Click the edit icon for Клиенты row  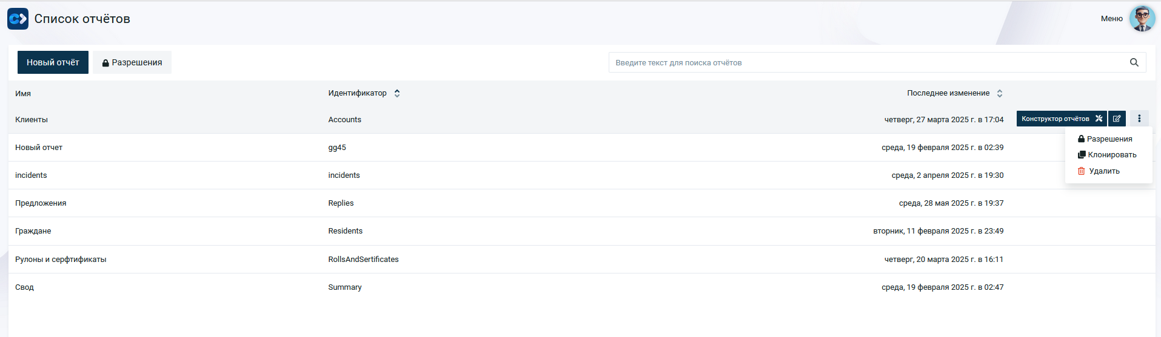tap(1117, 119)
